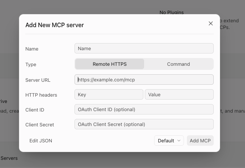Viewport: 245px width, 168px height.
Task: Click the HTTP headers Key field
Action: pos(109,94)
